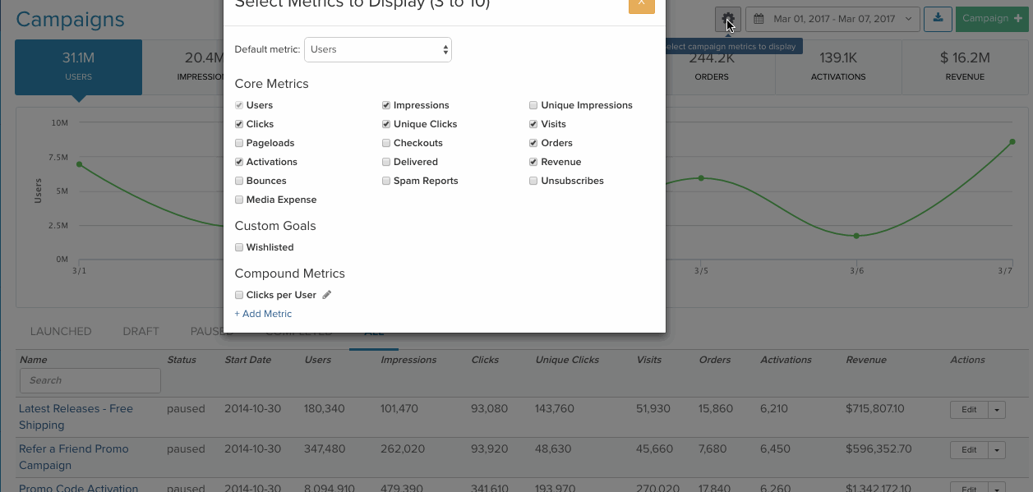Select the $16.2M Revenue metric tile
The width and height of the screenshot is (1033, 492).
965,67
